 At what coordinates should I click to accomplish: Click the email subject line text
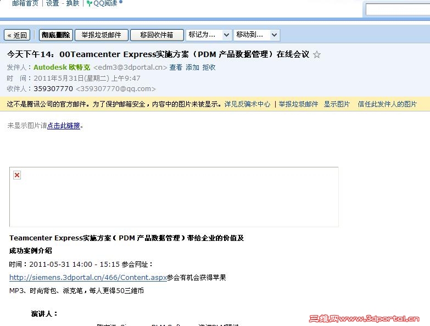click(158, 54)
